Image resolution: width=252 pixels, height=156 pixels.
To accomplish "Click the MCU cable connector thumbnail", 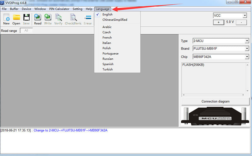I will pyautogui.click(x=215, y=116).
